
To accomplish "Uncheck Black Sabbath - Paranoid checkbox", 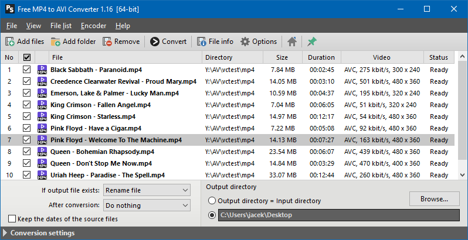I will coord(27,70).
